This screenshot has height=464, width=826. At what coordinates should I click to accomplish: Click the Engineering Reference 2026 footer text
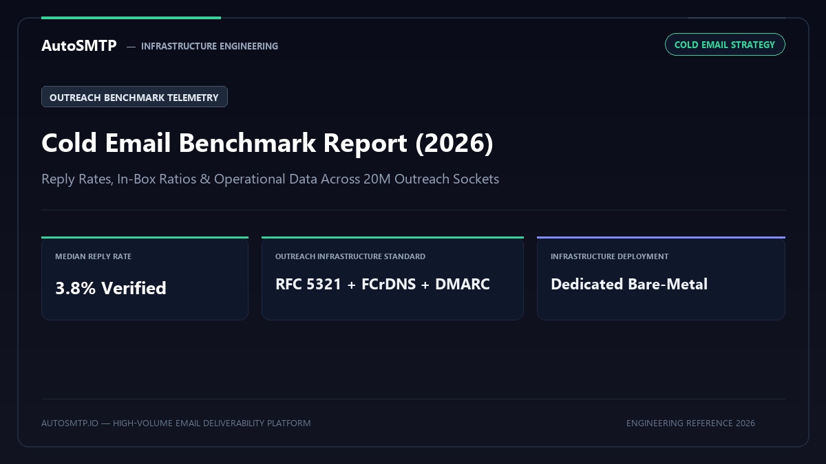pyautogui.click(x=690, y=423)
